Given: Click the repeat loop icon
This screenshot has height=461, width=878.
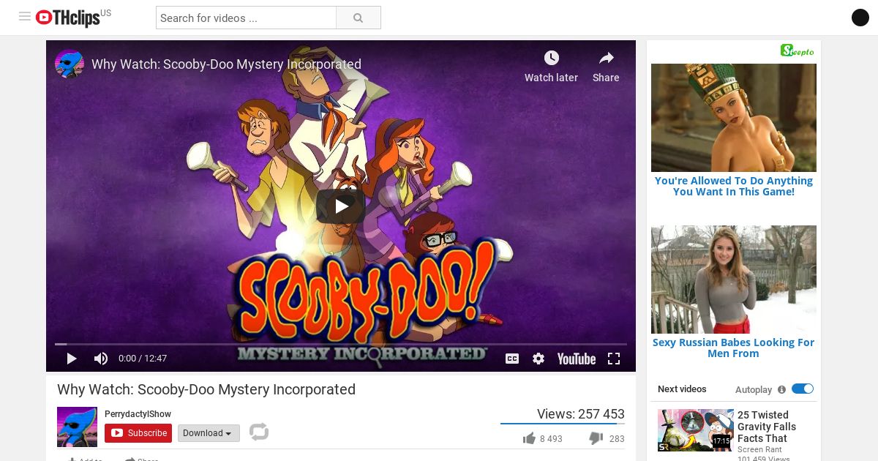Looking at the screenshot, I should click(259, 432).
